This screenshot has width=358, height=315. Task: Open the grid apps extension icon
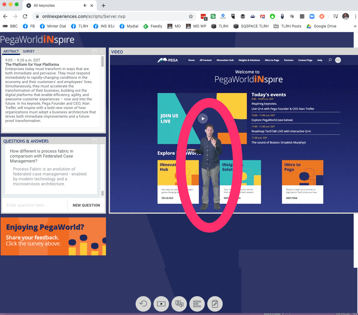302,16
